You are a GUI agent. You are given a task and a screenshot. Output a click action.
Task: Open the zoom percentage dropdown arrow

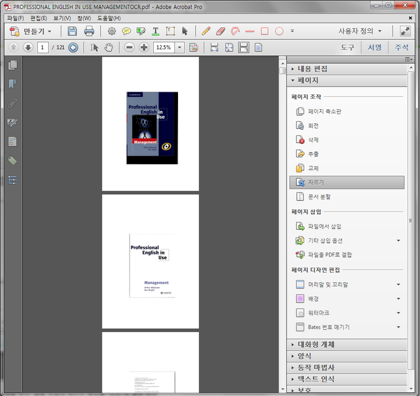click(x=179, y=48)
